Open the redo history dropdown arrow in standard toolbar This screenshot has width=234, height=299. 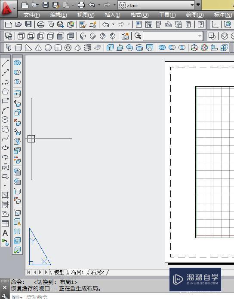point(129,24)
